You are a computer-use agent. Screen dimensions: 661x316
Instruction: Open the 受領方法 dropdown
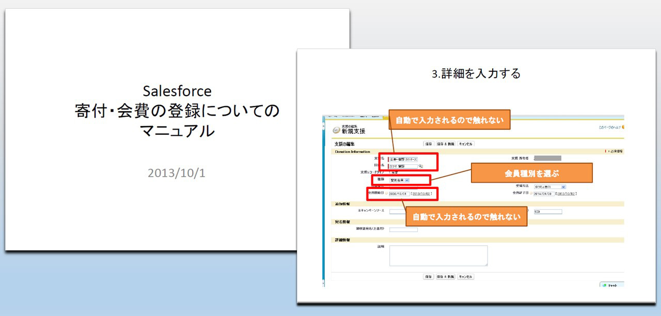550,186
